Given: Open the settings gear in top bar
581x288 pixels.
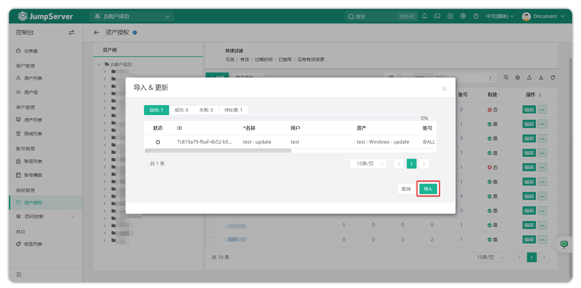Looking at the screenshot, I should pos(463,16).
